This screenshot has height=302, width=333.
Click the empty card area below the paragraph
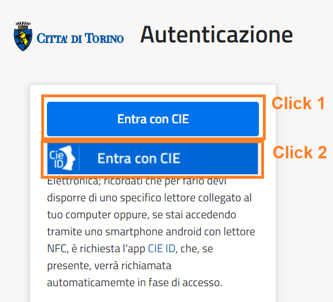[x=153, y=296]
